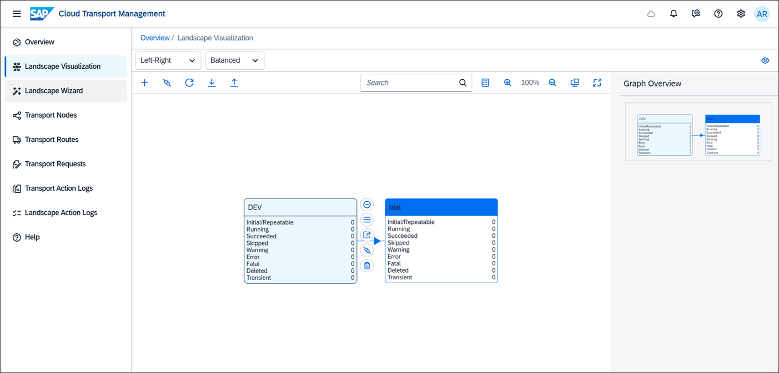Image resolution: width=779 pixels, height=373 pixels.
Task: Go to Overview in sidebar
Action: coord(66,42)
